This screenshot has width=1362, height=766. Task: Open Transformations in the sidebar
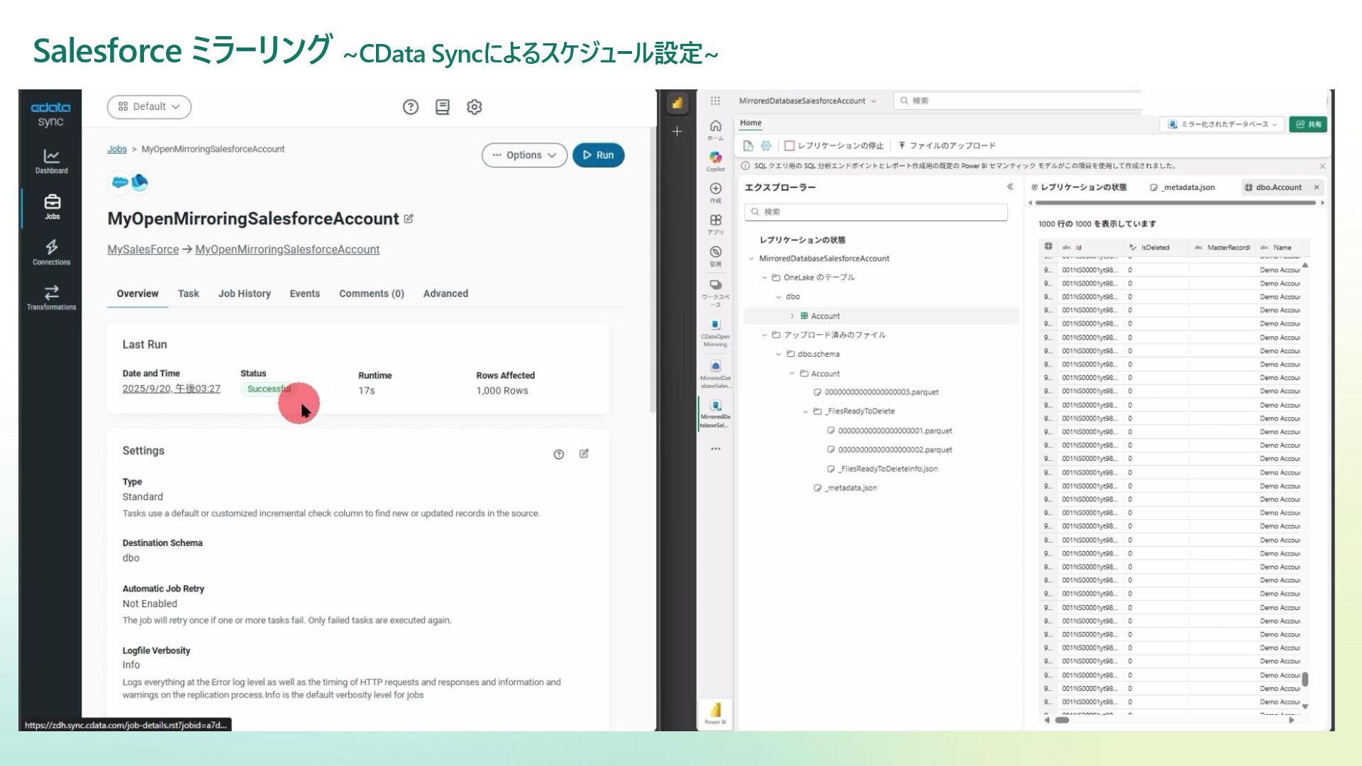51,297
